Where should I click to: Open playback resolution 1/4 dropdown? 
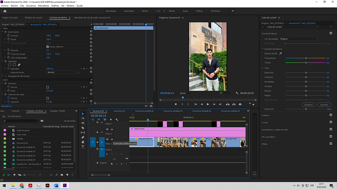[x=226, y=93]
